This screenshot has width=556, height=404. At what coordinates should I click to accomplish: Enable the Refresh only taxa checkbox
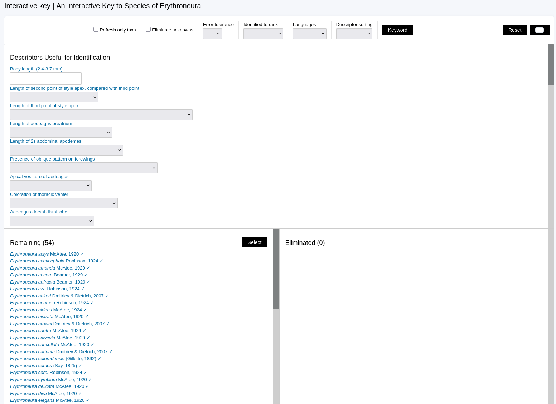click(96, 29)
